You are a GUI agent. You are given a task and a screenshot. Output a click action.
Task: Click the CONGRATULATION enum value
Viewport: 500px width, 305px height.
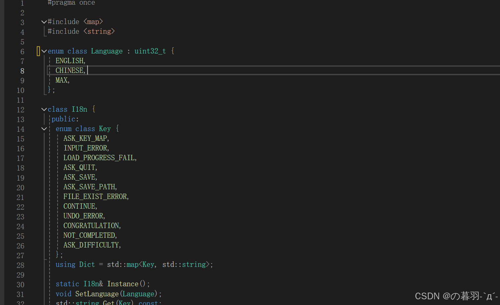[91, 225]
